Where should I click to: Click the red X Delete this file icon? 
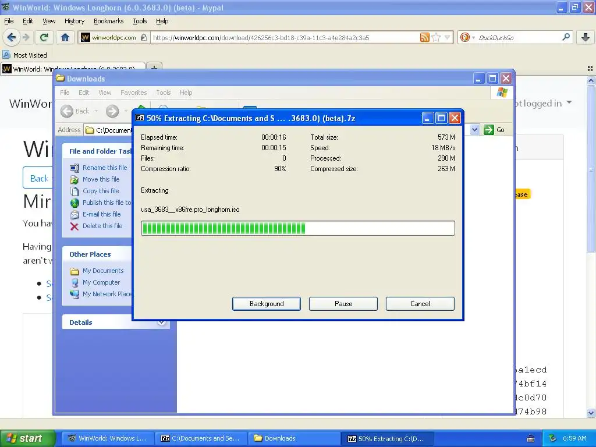pos(74,226)
